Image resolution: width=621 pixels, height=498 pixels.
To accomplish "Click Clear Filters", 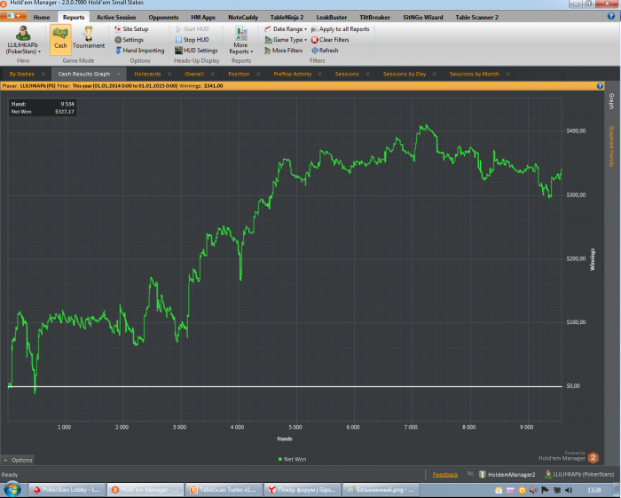I will pyautogui.click(x=330, y=40).
